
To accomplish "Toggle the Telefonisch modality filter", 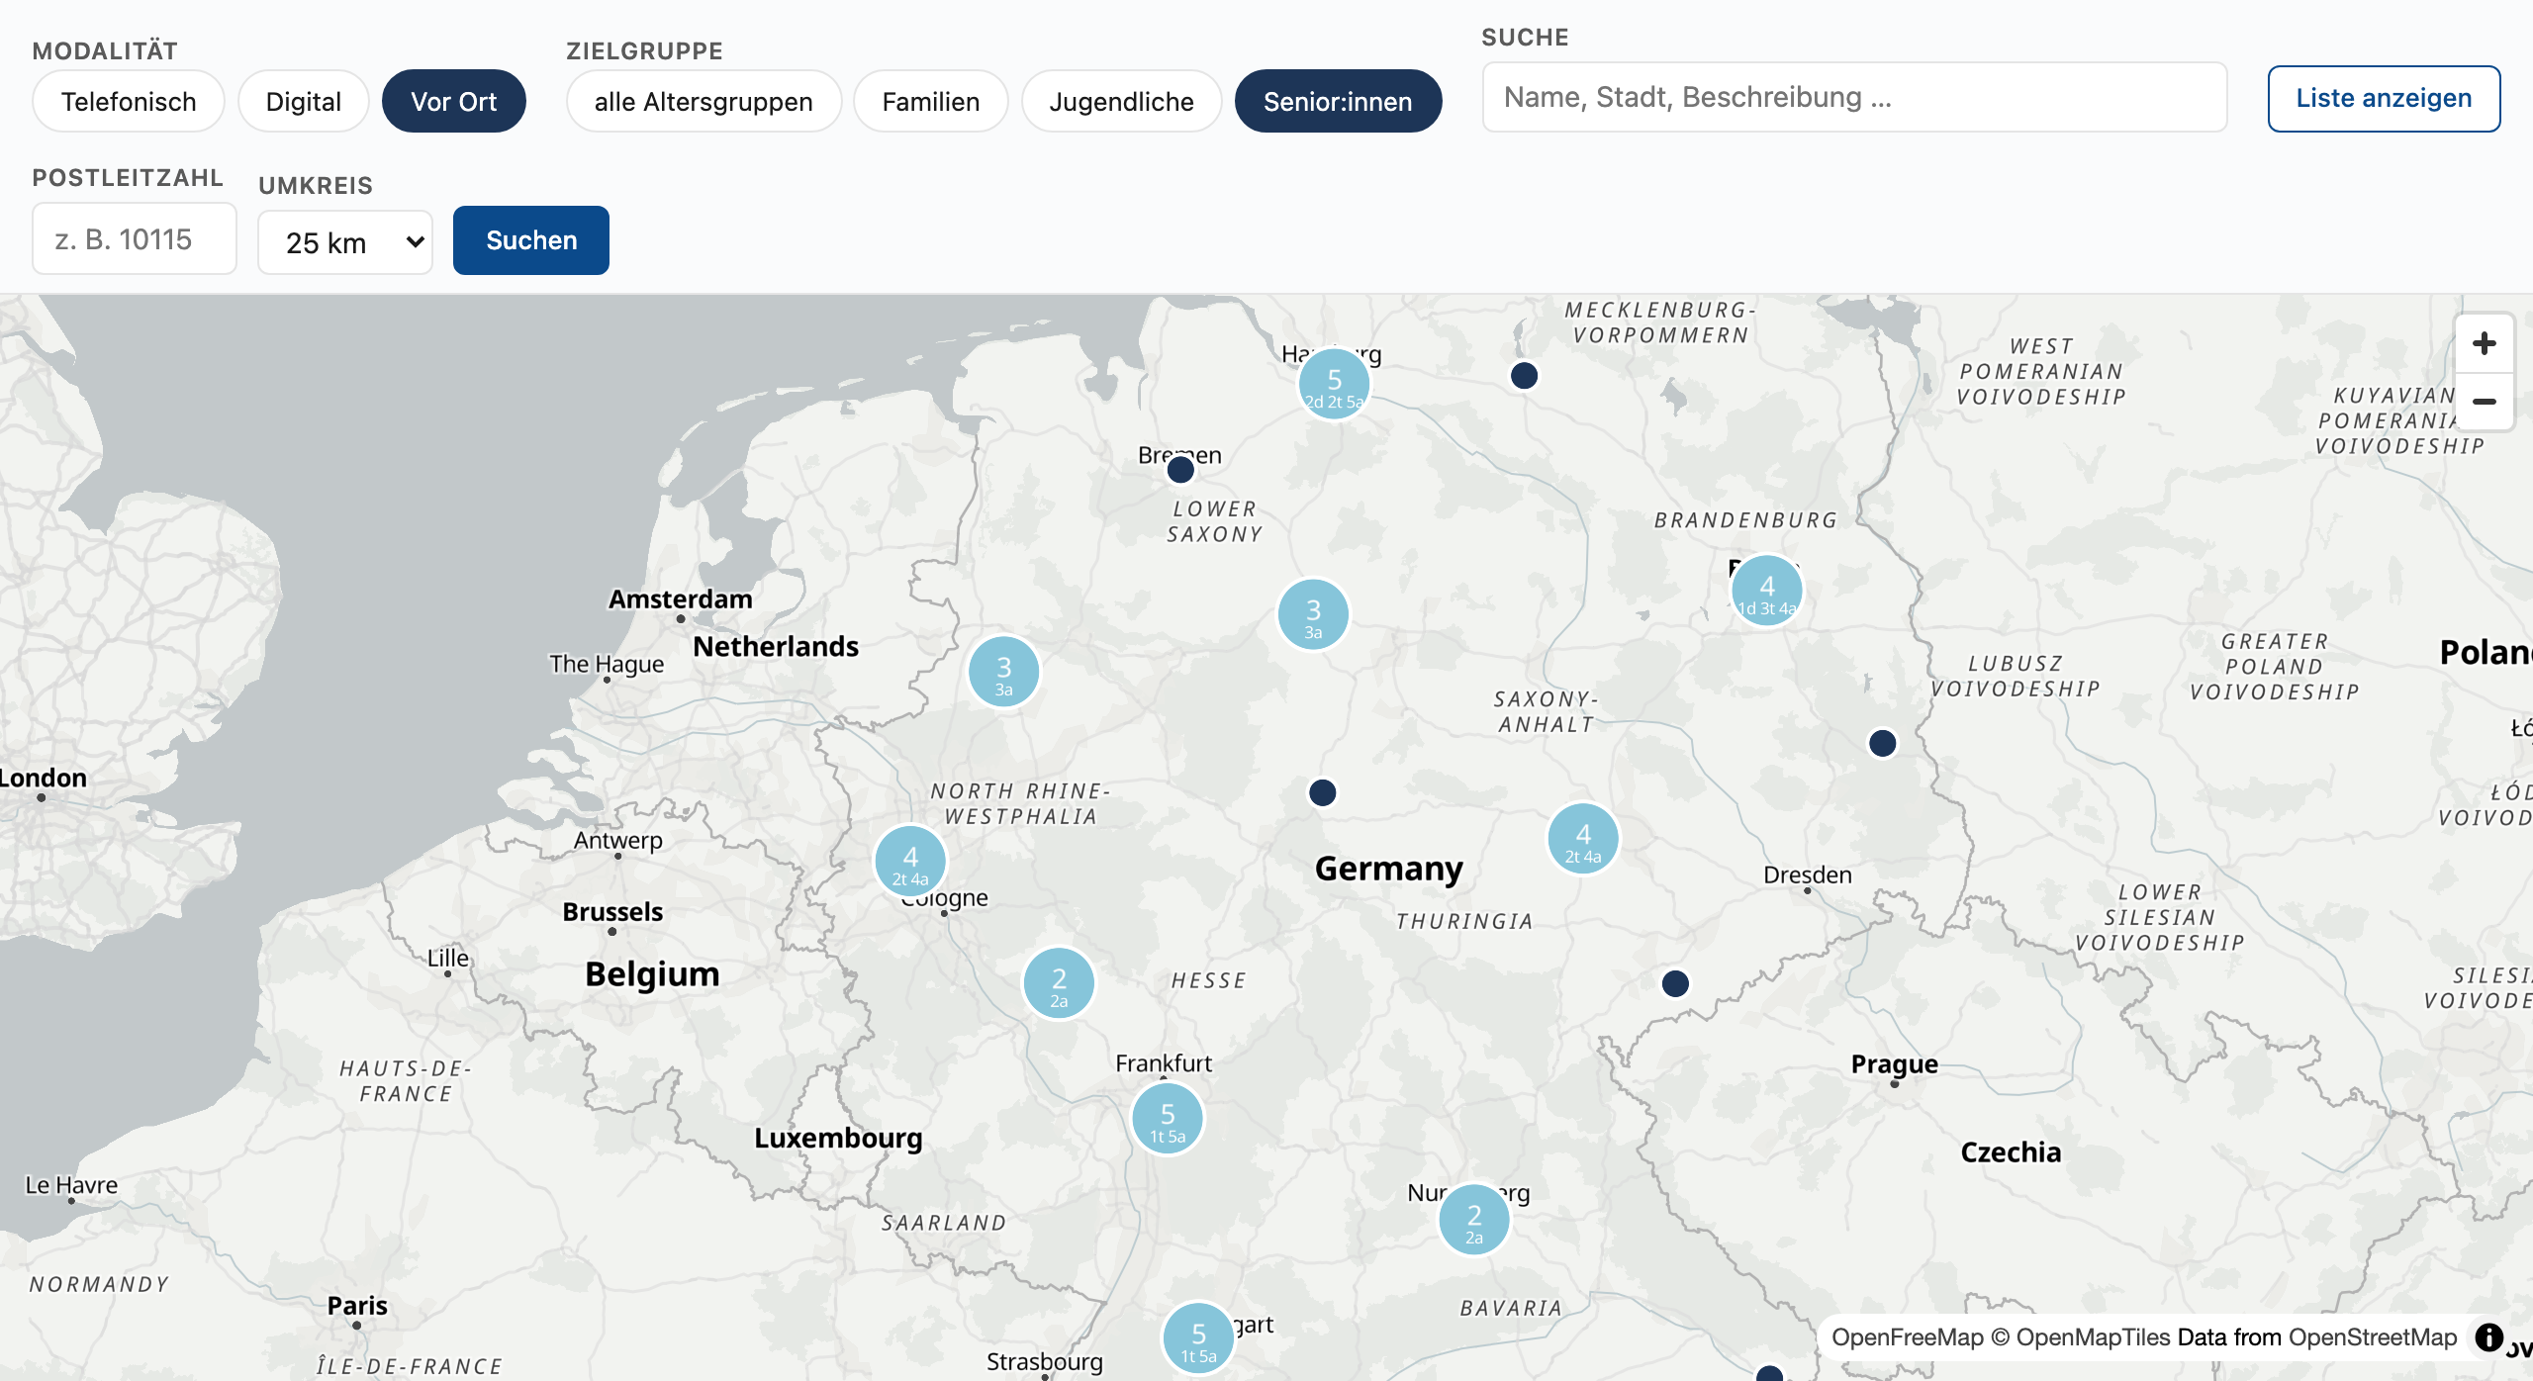I will pyautogui.click(x=129, y=101).
